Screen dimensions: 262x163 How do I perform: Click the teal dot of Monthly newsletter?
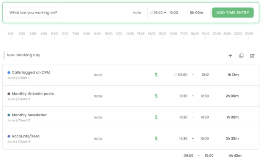coord(9,115)
